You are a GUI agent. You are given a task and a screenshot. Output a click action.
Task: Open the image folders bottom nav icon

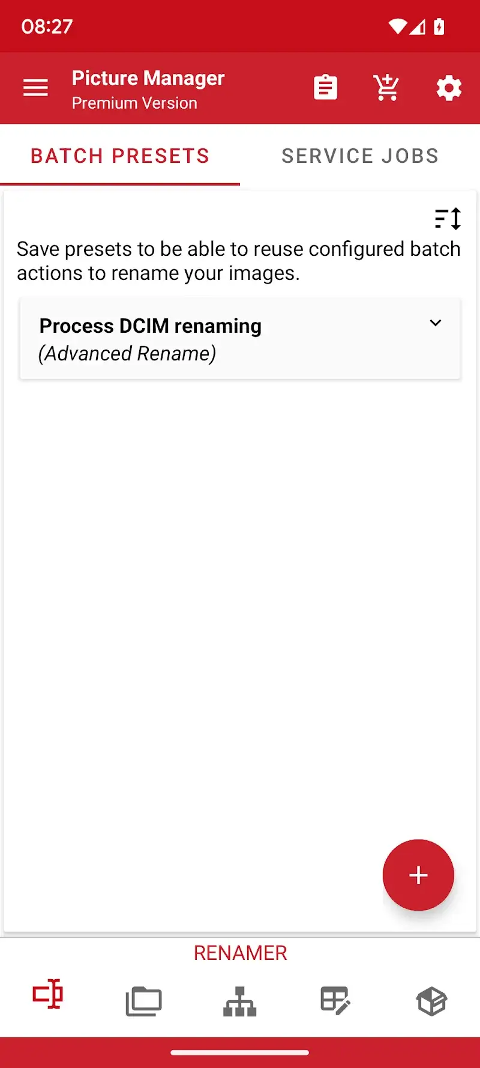coord(143,1001)
